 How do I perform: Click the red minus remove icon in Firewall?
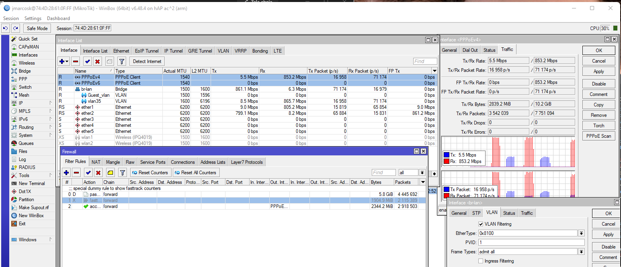pyautogui.click(x=76, y=173)
